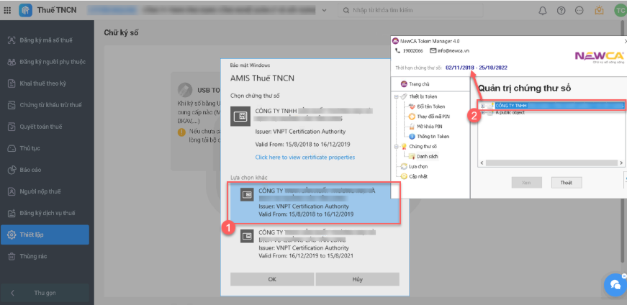
Task: Click Thông tin Token info icon
Action: click(412, 136)
